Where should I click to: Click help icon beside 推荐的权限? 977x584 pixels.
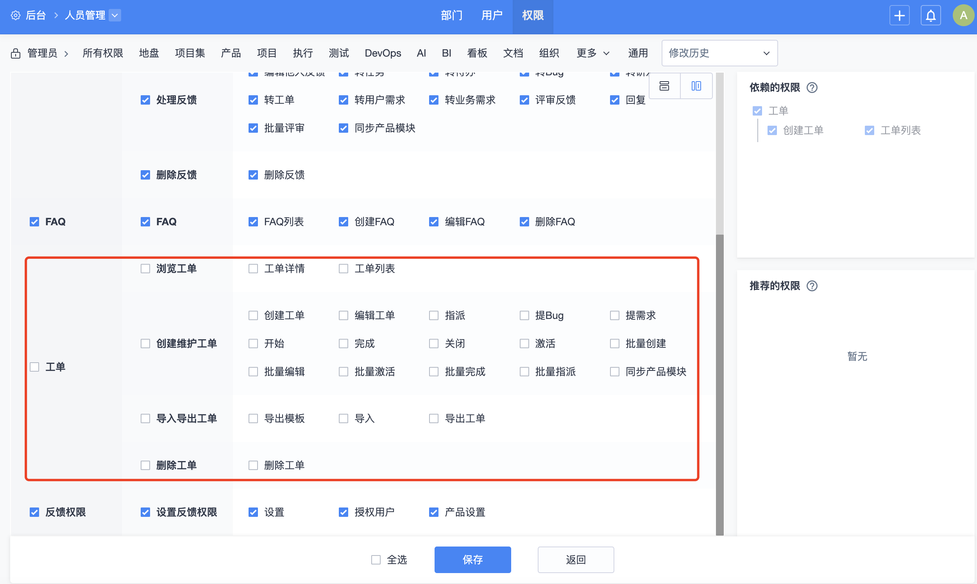coord(812,286)
